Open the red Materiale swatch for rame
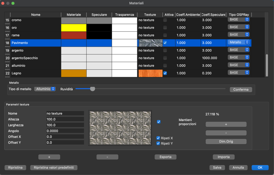Image resolution: width=274 pixels, height=175 pixels. coord(74,35)
